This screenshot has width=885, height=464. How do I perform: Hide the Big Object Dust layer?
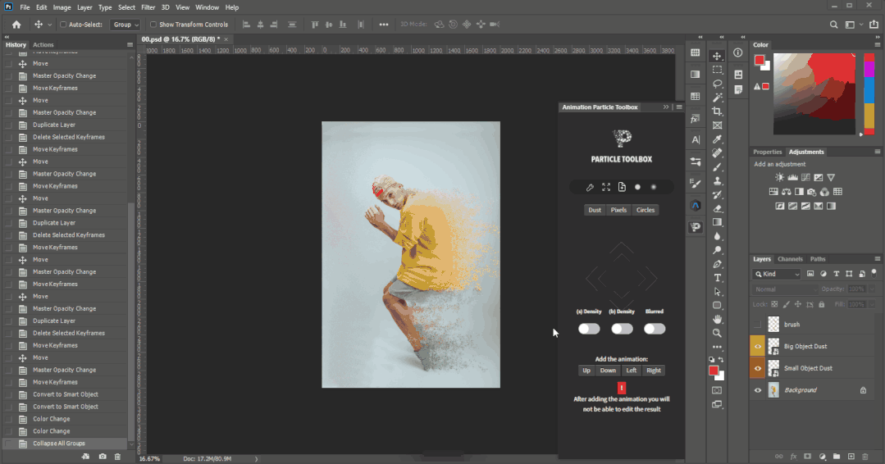click(758, 347)
